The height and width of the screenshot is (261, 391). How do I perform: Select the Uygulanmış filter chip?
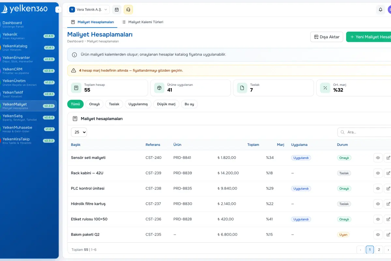[138, 104]
